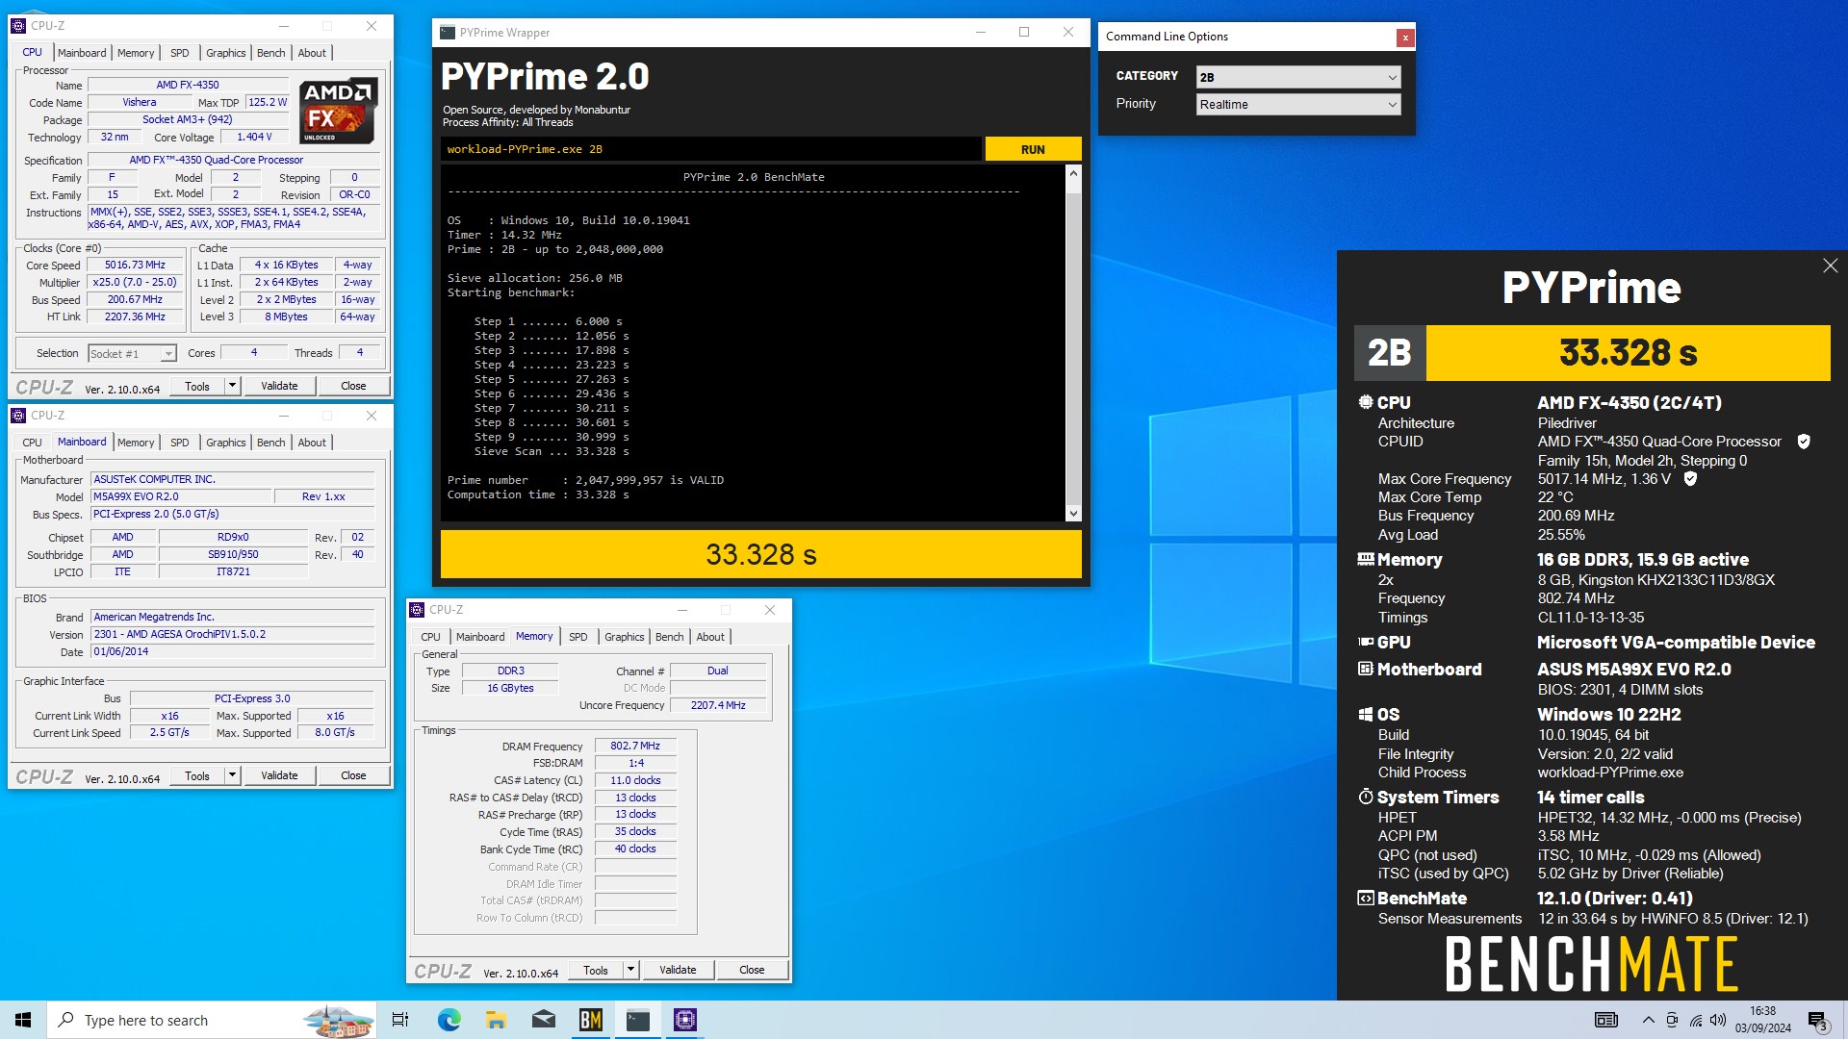Viewport: 1848px width, 1039px height.
Task: Open Graphics tab in Mainboard CPU-Z window
Action: click(225, 443)
